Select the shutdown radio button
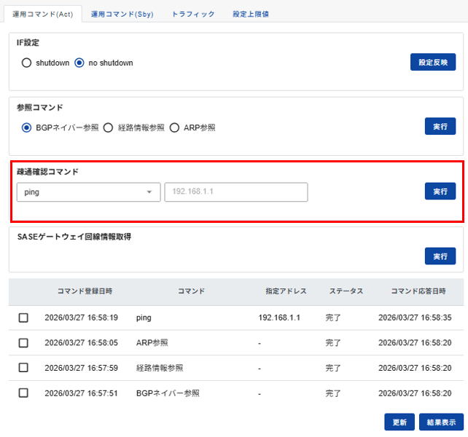This screenshot has height=437, width=468. [27, 63]
